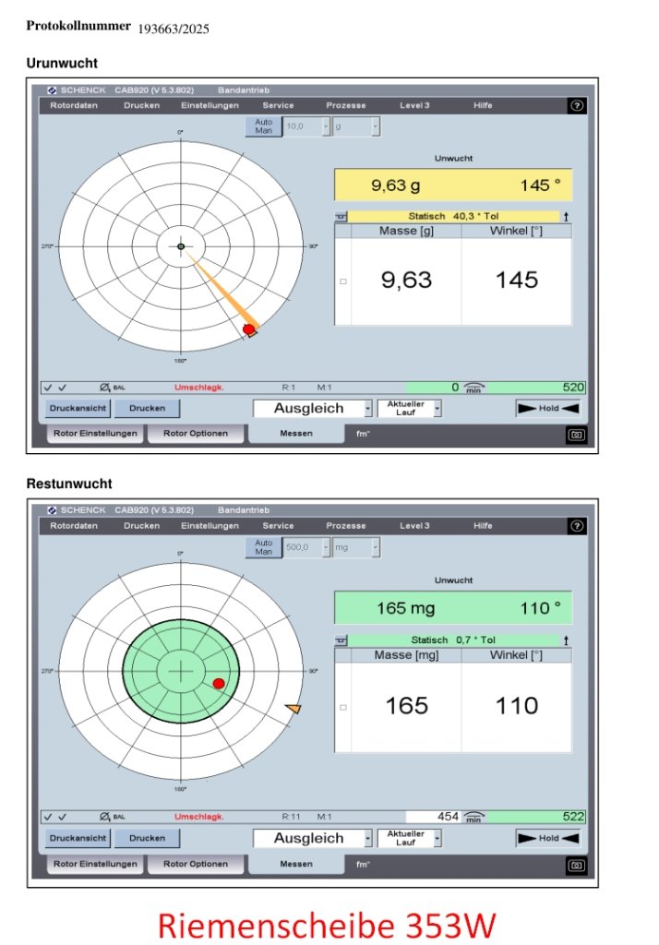
Task: Open the Ausgleich dropdown in Urunwucht window
Action: click(368, 409)
